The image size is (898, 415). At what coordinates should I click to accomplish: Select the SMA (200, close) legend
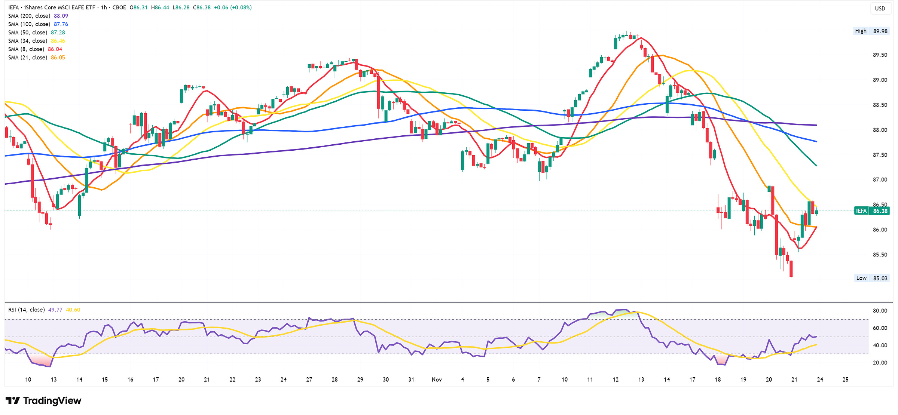click(x=29, y=16)
